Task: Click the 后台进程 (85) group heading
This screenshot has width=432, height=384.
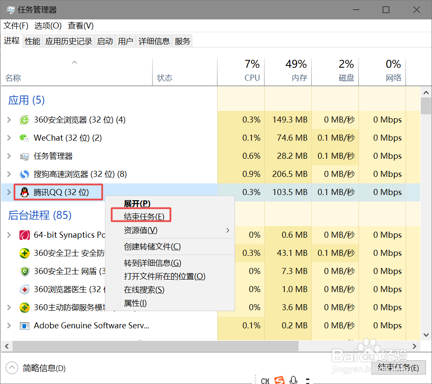Action: (x=40, y=215)
